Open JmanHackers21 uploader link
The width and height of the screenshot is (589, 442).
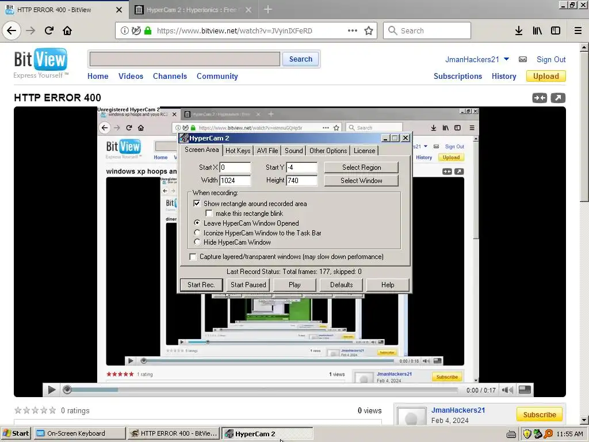pos(458,410)
